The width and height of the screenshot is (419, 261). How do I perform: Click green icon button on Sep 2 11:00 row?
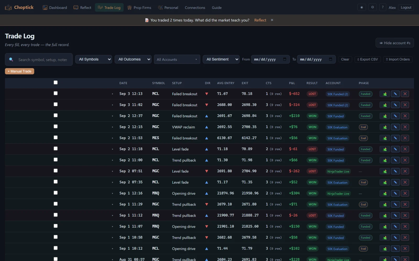(385, 160)
